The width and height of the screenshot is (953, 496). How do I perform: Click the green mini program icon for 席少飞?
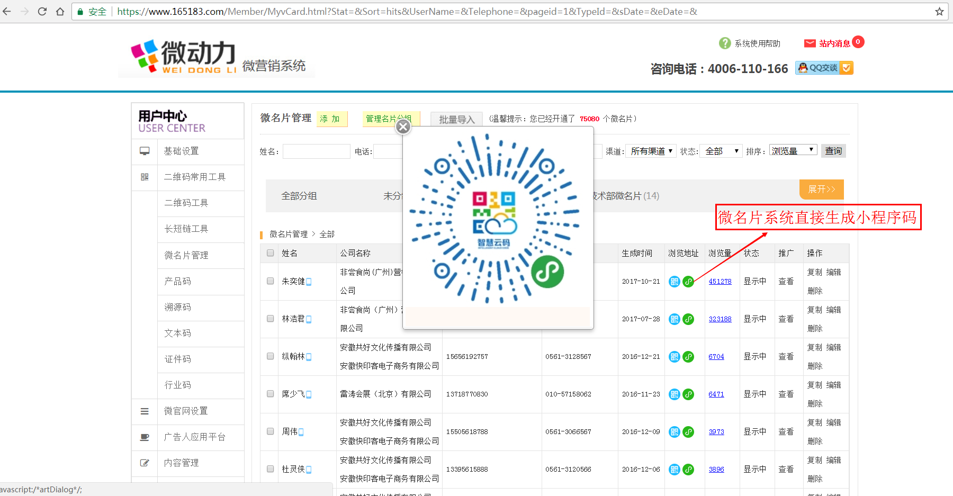tap(688, 394)
